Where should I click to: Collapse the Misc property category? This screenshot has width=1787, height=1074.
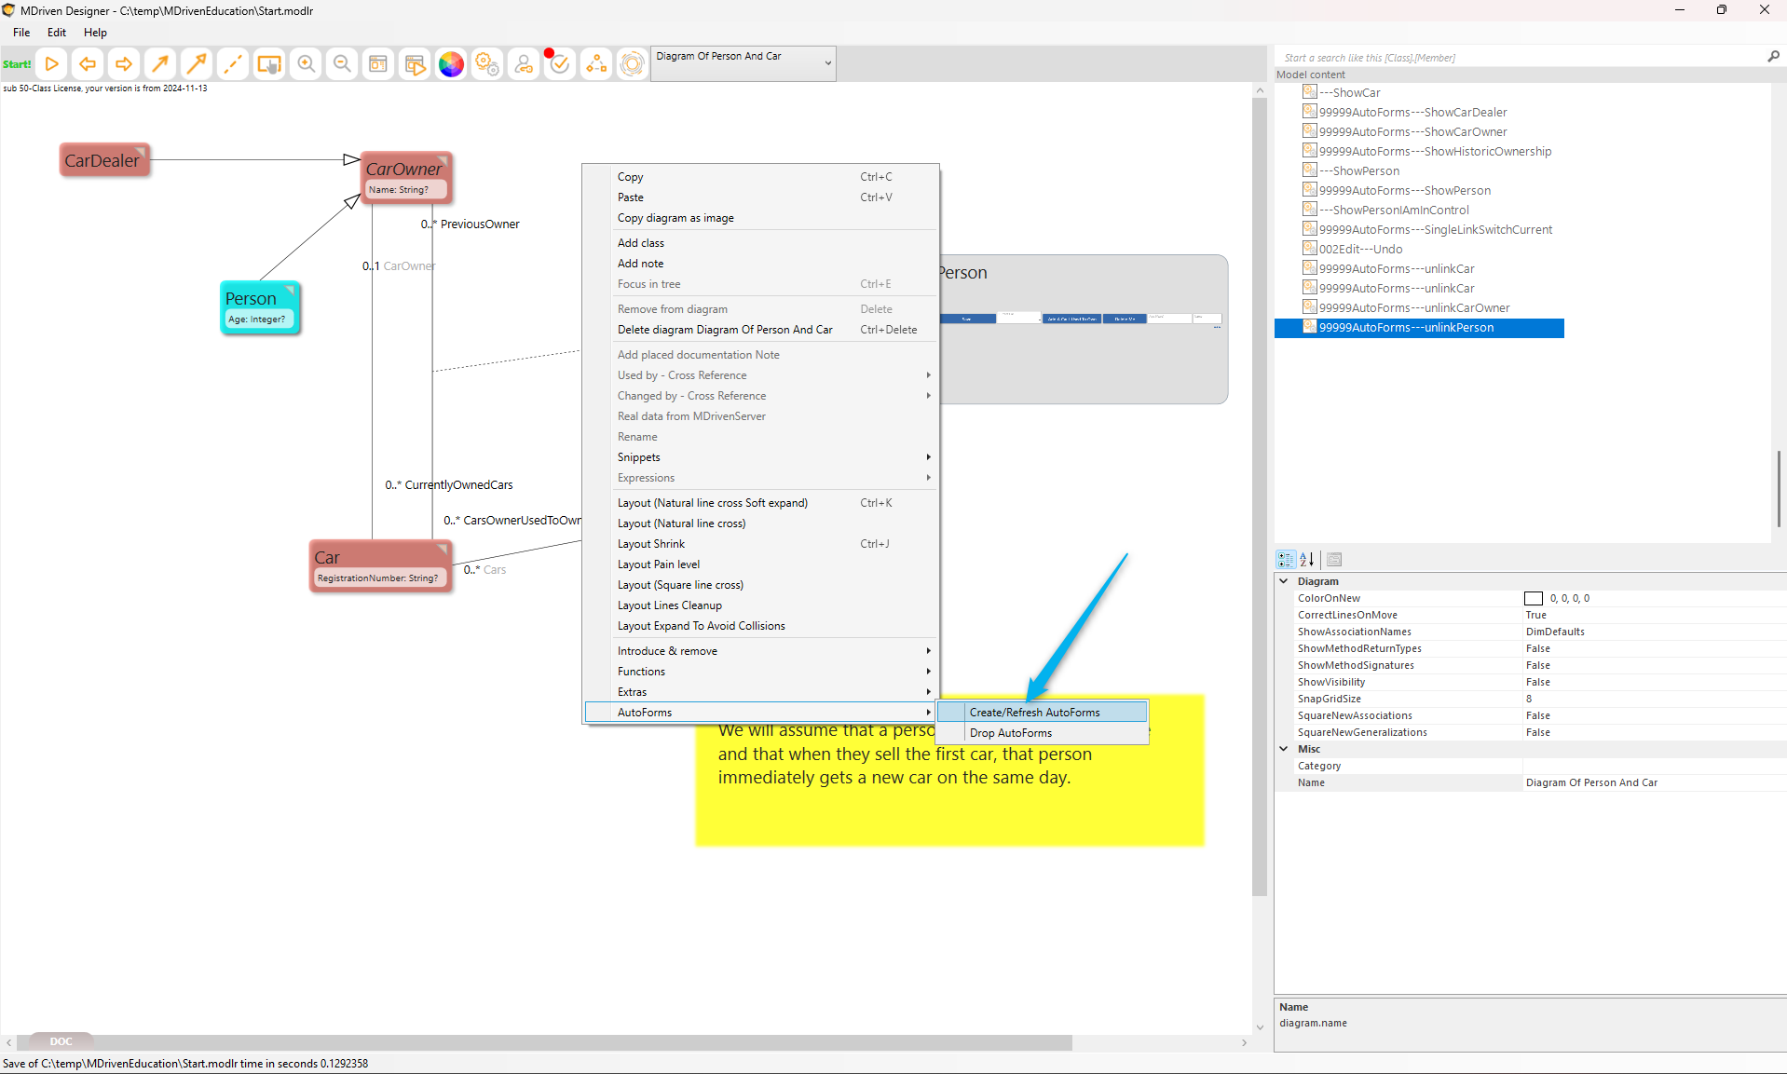(1284, 749)
